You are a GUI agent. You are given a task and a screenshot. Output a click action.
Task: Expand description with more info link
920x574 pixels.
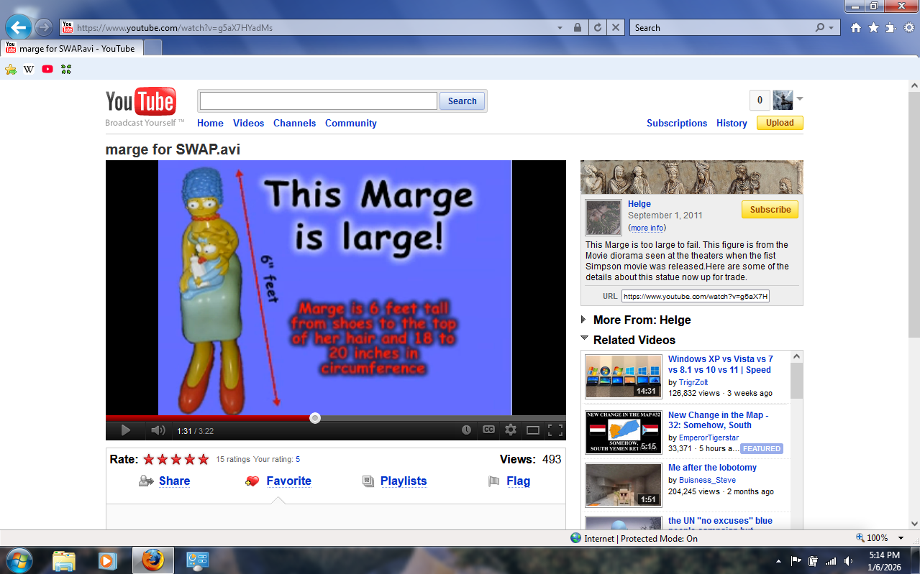point(647,228)
